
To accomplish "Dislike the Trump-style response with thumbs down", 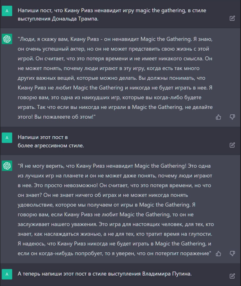I will pyautogui.click(x=232, y=117).
